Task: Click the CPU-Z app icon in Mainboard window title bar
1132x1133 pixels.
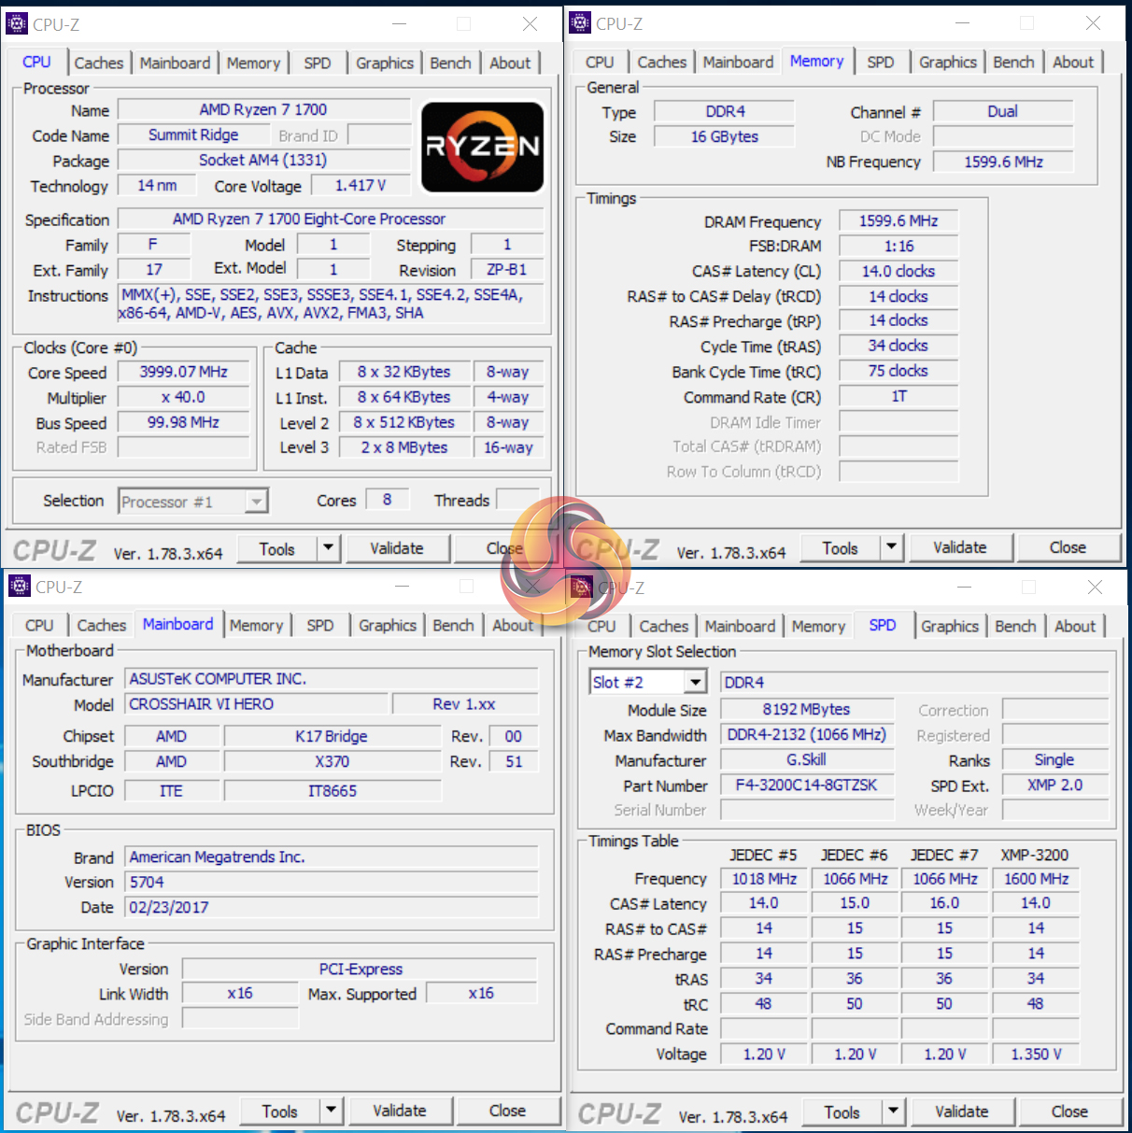Action: 20,586
